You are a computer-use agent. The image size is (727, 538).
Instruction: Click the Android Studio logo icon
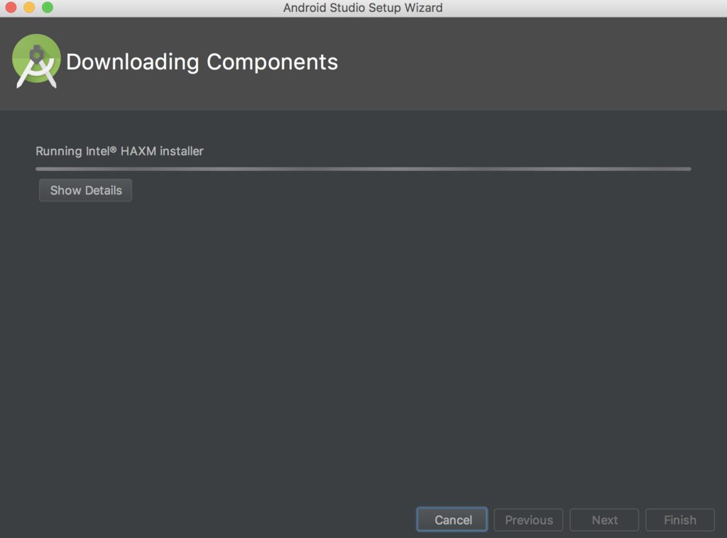click(x=35, y=61)
